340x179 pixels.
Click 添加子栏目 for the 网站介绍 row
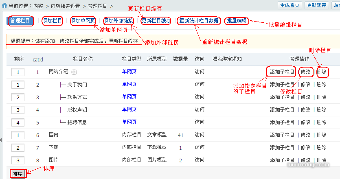coord(282,72)
